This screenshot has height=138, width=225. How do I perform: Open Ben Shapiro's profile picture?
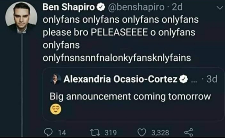click(21, 18)
